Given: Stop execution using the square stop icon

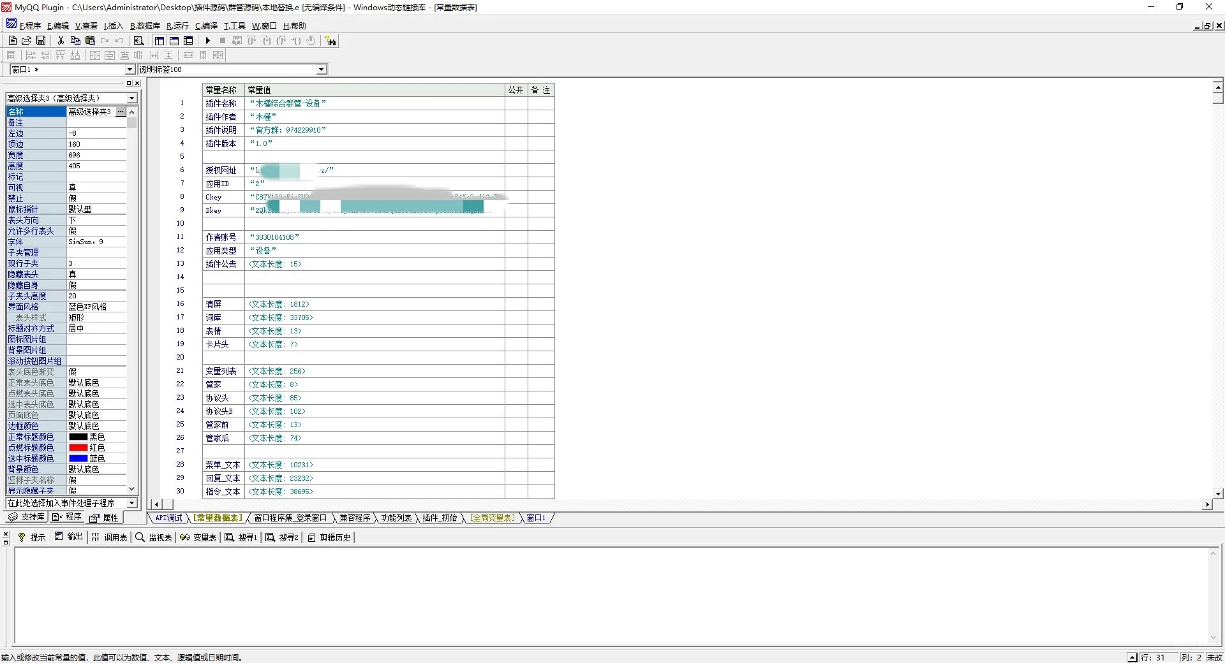Looking at the screenshot, I should point(222,41).
